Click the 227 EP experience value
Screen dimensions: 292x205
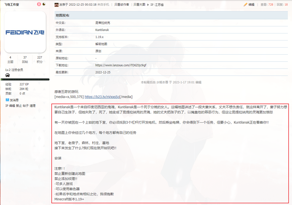click(x=24, y=84)
